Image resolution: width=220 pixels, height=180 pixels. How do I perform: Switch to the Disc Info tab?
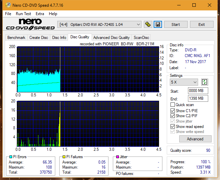59,38
